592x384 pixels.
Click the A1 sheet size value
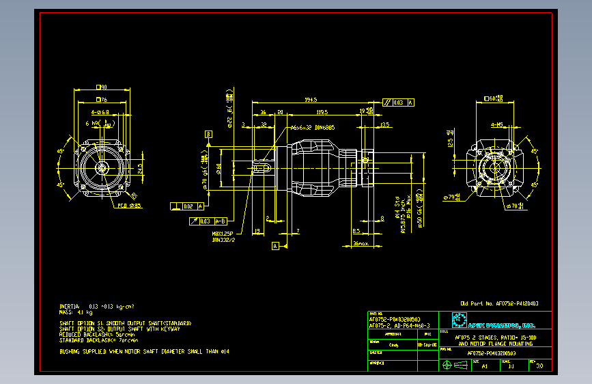tap(485, 366)
